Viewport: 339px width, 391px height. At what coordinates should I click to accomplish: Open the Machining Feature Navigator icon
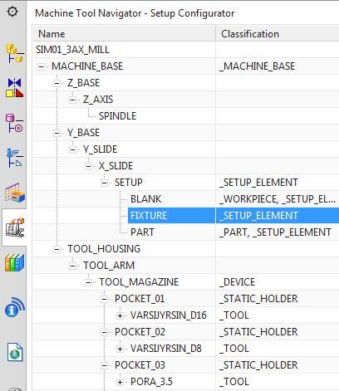pyautogui.click(x=15, y=193)
